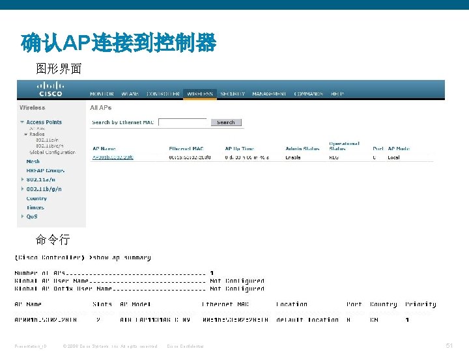
Task: Click the Operational Status column header
Action: click(x=344, y=146)
